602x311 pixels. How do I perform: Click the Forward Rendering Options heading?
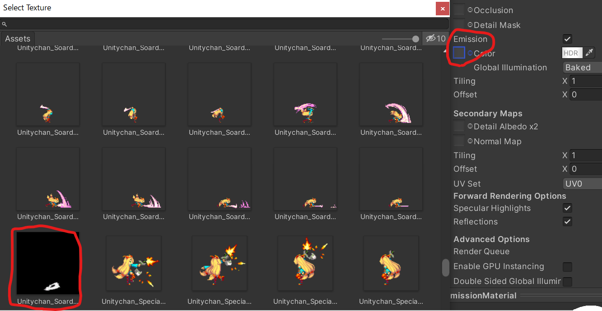coord(510,196)
